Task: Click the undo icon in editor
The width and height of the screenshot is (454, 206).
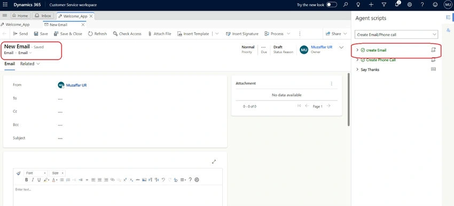Action: pos(163,180)
